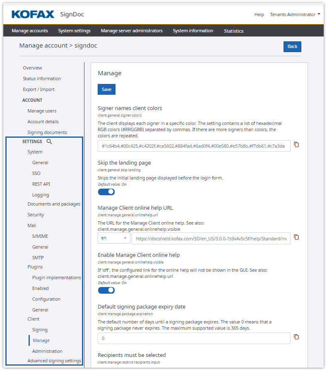The image size is (327, 371).
Task: Open the Manage accounts menu
Action: (30, 31)
